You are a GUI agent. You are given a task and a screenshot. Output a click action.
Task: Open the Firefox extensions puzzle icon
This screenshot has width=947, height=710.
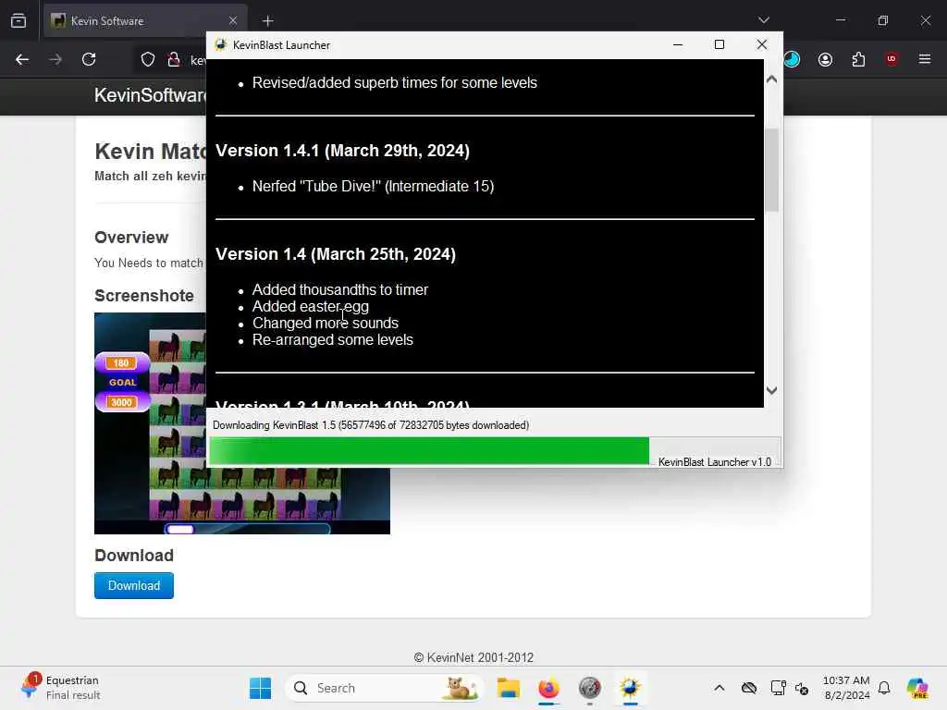click(858, 59)
